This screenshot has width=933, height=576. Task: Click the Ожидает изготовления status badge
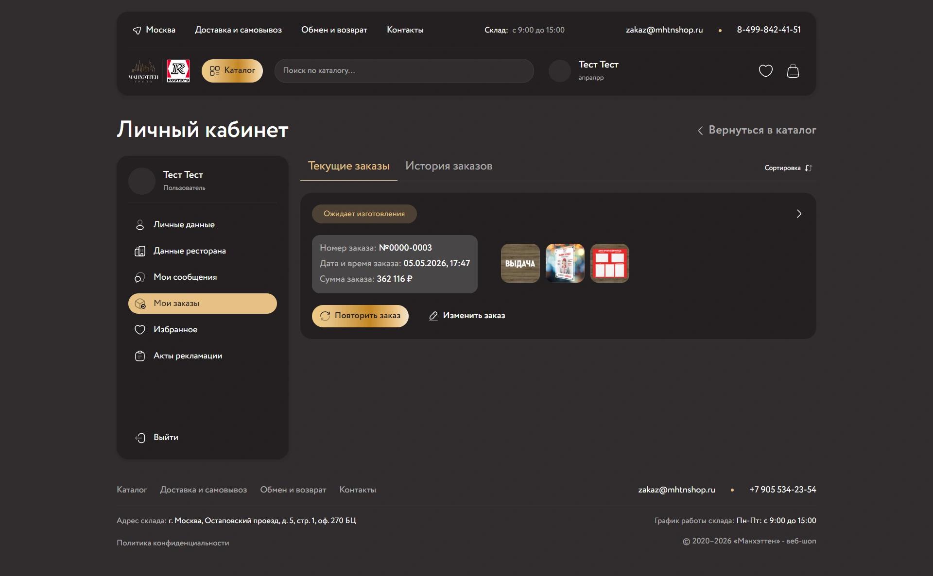pos(364,214)
